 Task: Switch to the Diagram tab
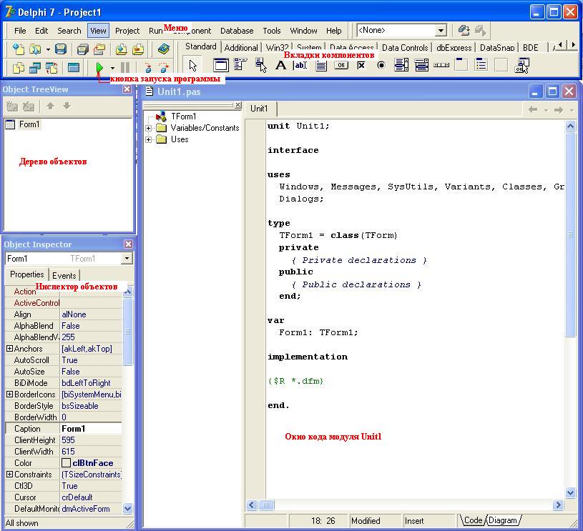pyautogui.click(x=502, y=520)
